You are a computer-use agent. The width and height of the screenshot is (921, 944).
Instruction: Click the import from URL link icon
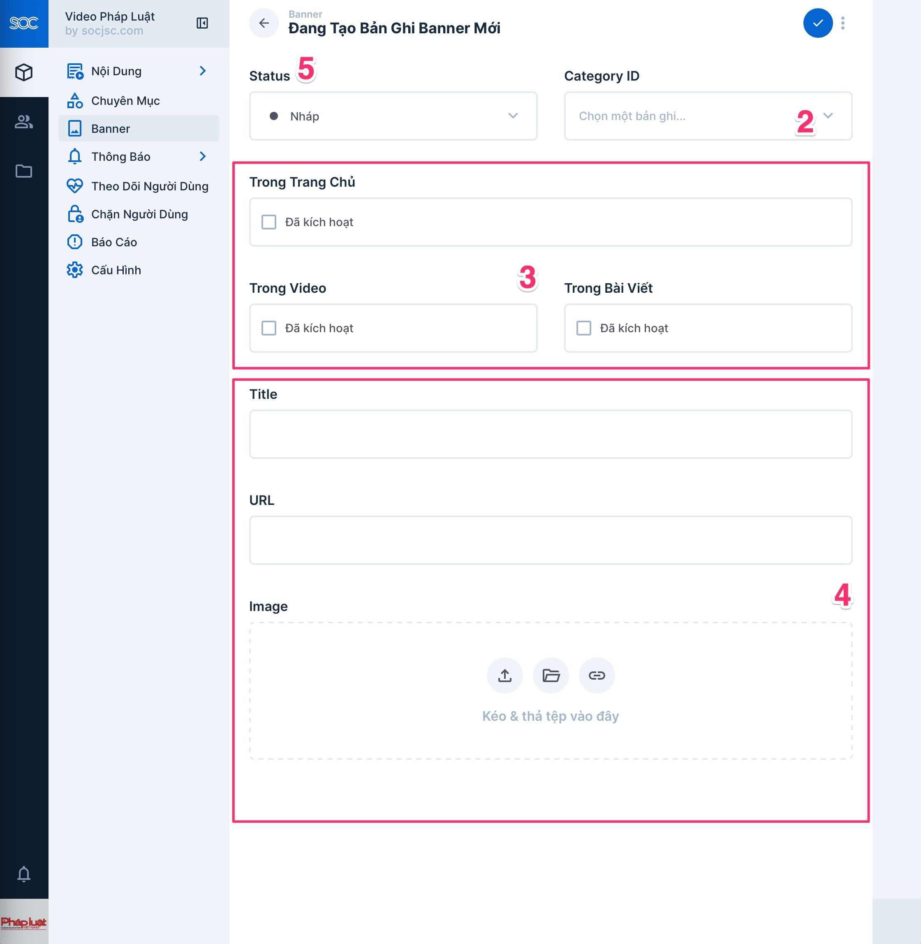(597, 675)
